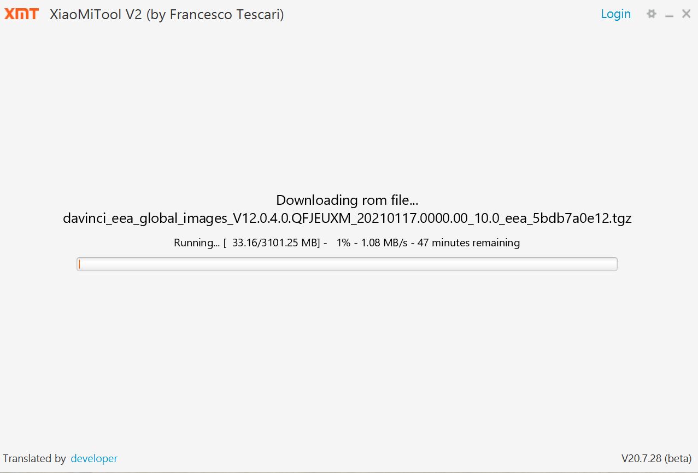Viewport: 698px width, 473px height.
Task: Click the davinci_eea_global_images .tgz filename
Action: click(347, 219)
